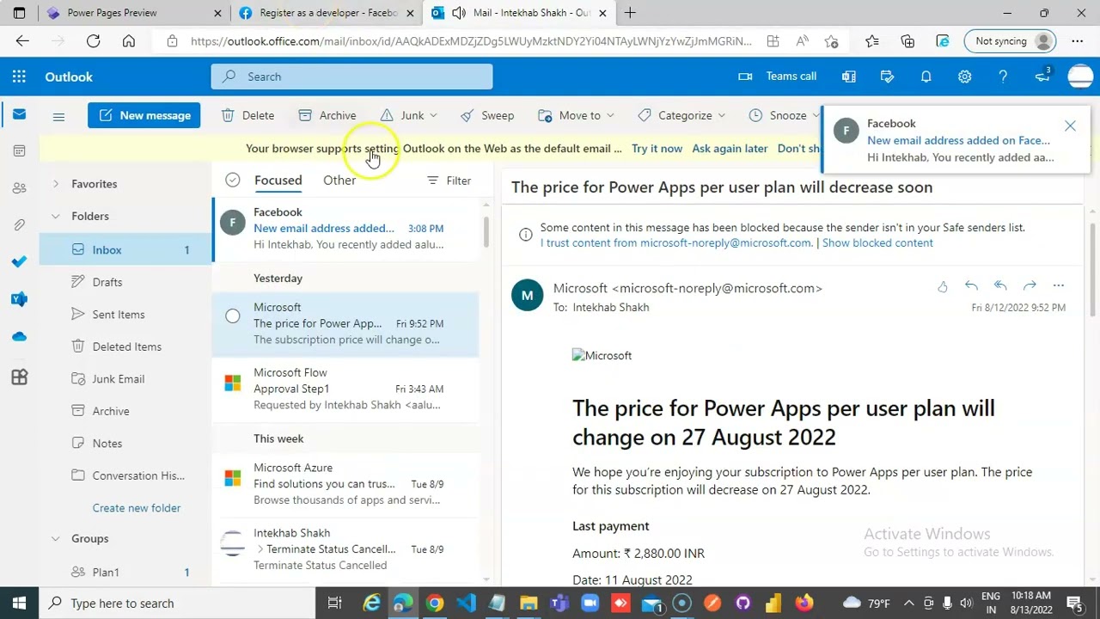Reply all to the Microsoft email
1100x619 pixels.
(1000, 286)
